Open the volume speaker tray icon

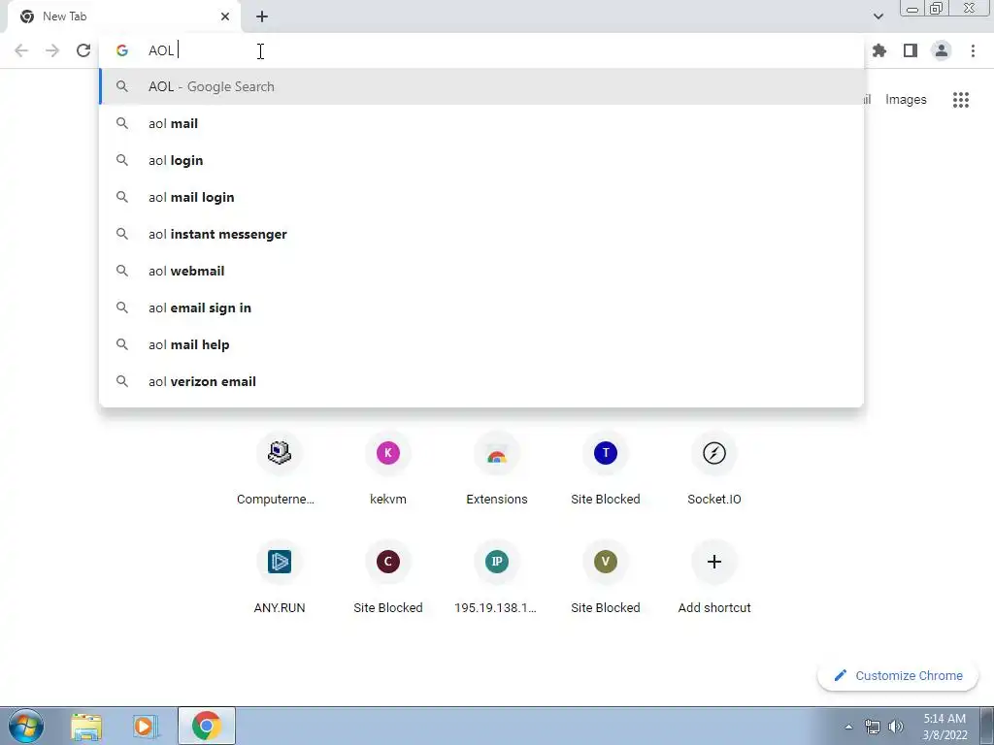pos(896,727)
